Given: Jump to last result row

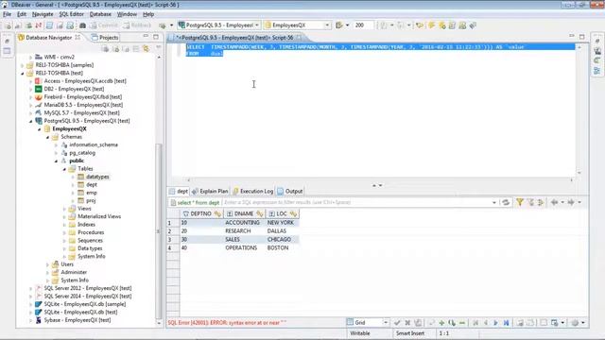Looking at the screenshot, I should tap(507, 323).
